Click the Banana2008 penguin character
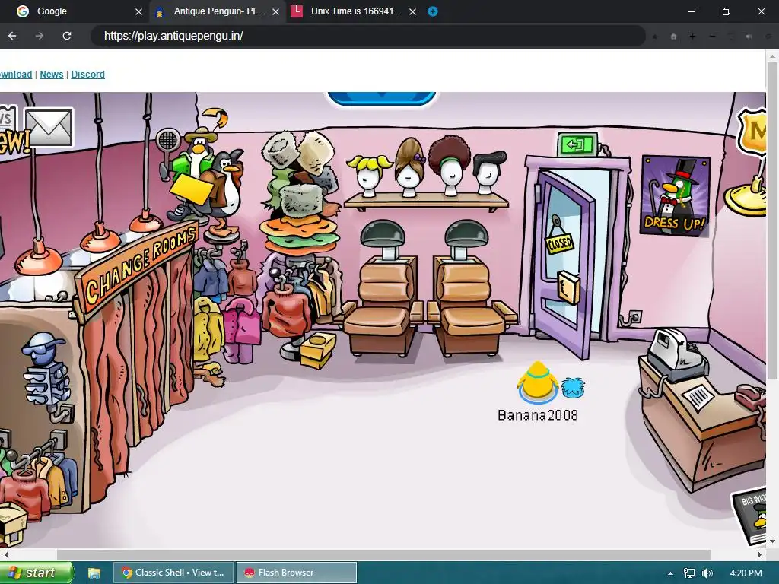The width and height of the screenshot is (779, 584). click(538, 382)
